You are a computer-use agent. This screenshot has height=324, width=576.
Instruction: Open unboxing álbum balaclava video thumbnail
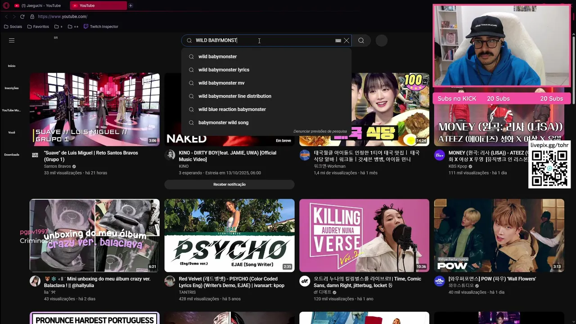coord(94,235)
